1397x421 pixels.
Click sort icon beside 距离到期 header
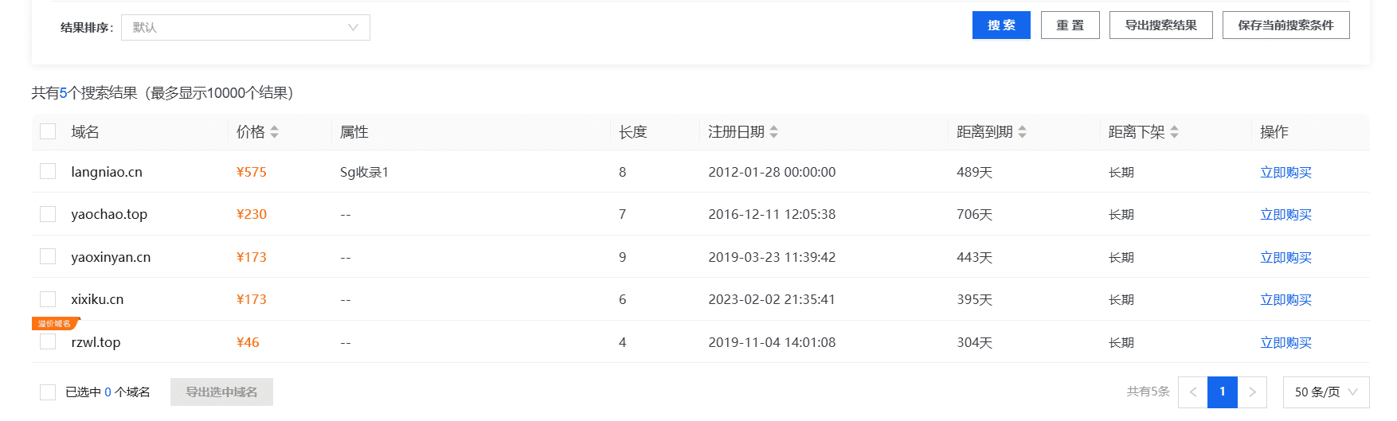pos(1022,132)
